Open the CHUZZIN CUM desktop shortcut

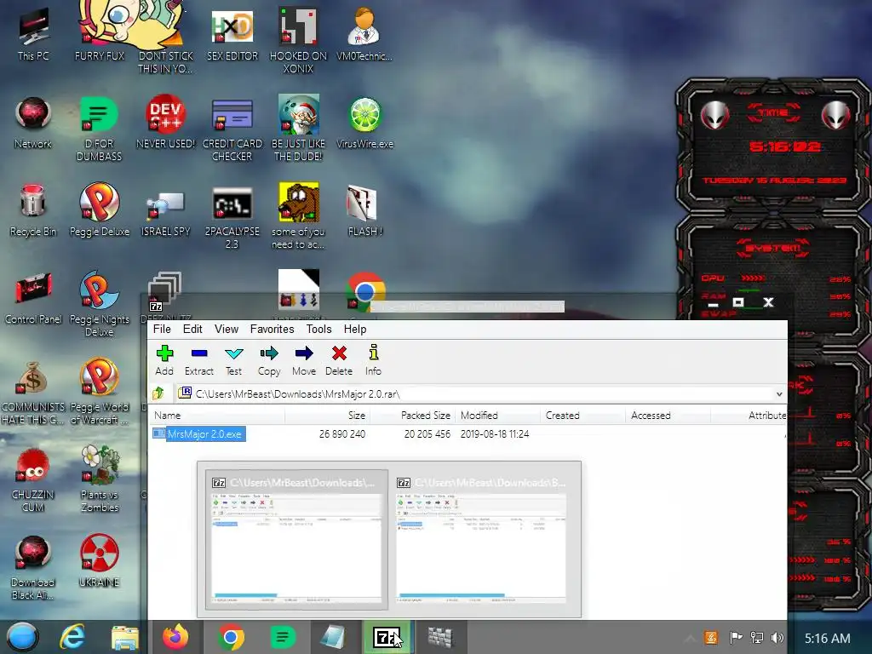tap(33, 479)
